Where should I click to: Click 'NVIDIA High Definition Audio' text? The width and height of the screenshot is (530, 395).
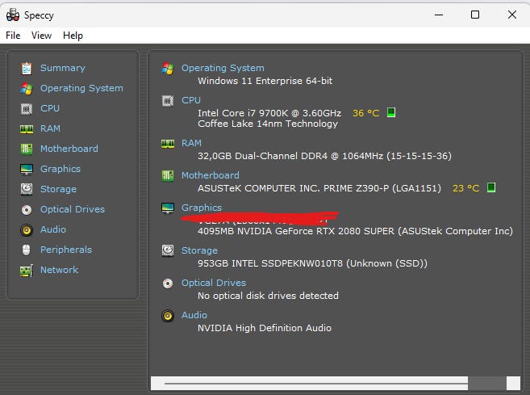[265, 328]
